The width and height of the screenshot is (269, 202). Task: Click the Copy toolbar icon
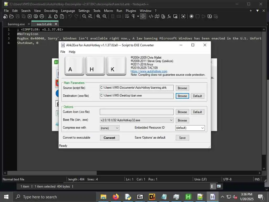pos(56,17)
